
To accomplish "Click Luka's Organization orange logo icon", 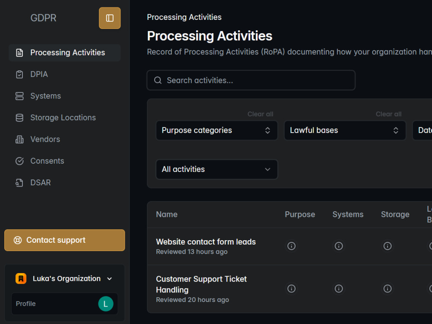I will tap(21, 279).
